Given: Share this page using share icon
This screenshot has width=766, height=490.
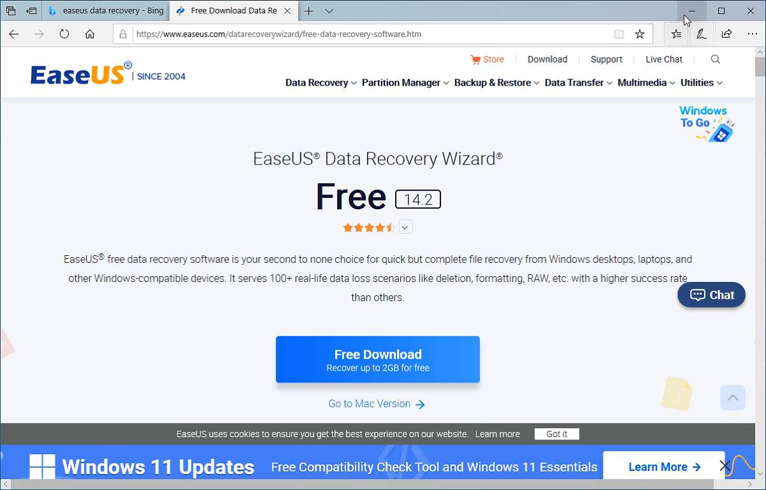Looking at the screenshot, I should click(726, 34).
